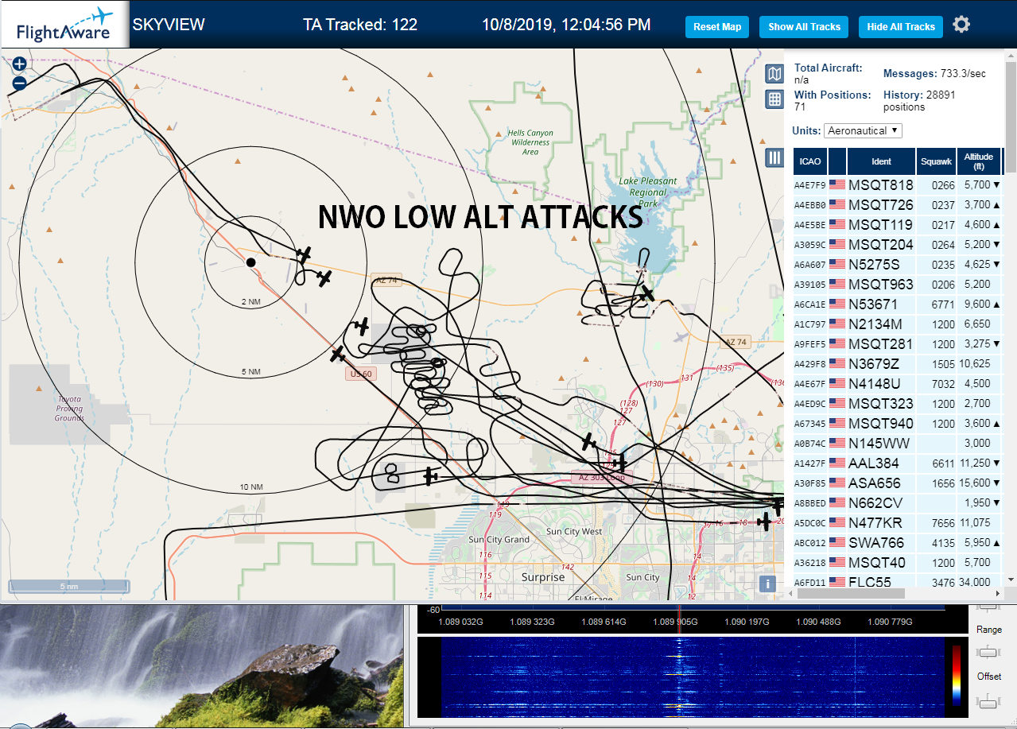Click the squawk value 4135

point(943,543)
